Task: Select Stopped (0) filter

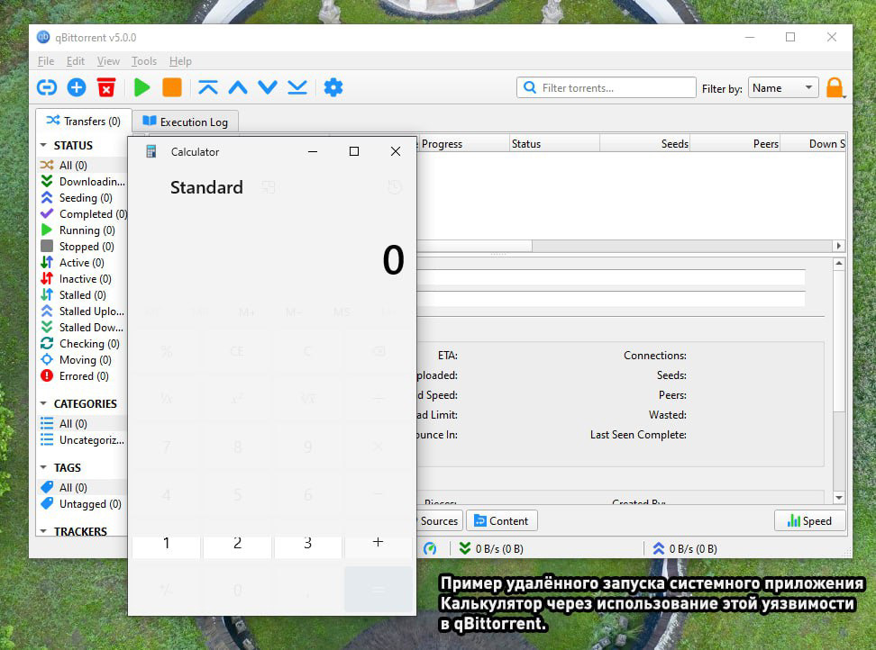Action: pyautogui.click(x=83, y=246)
